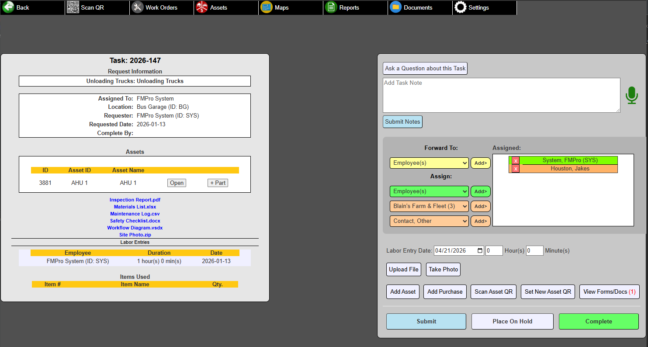Open the Maps icon in navigation
Viewport: 648px width, 347px height.
267,7
